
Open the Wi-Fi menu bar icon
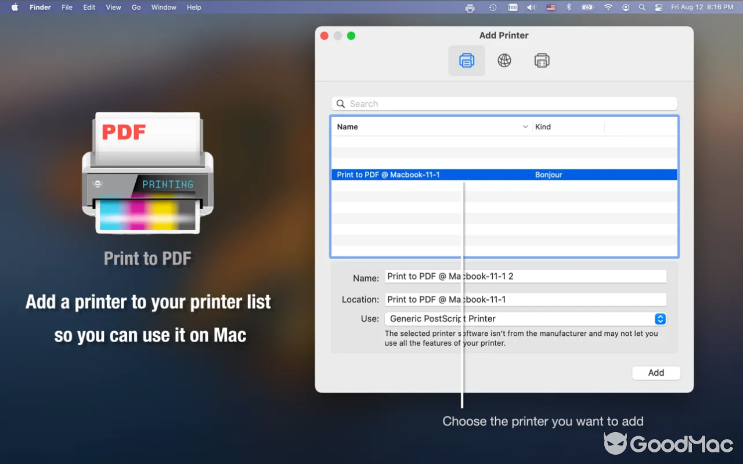pos(607,8)
